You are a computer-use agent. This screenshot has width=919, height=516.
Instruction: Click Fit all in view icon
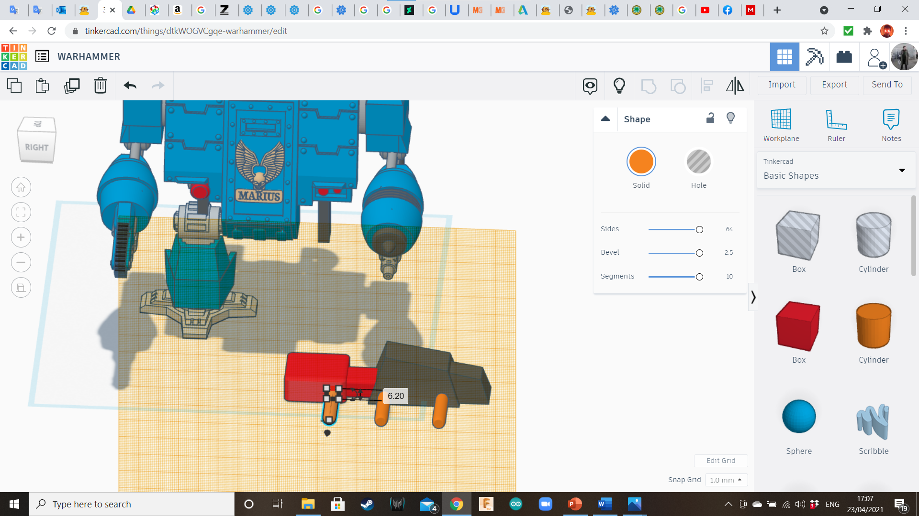21,212
